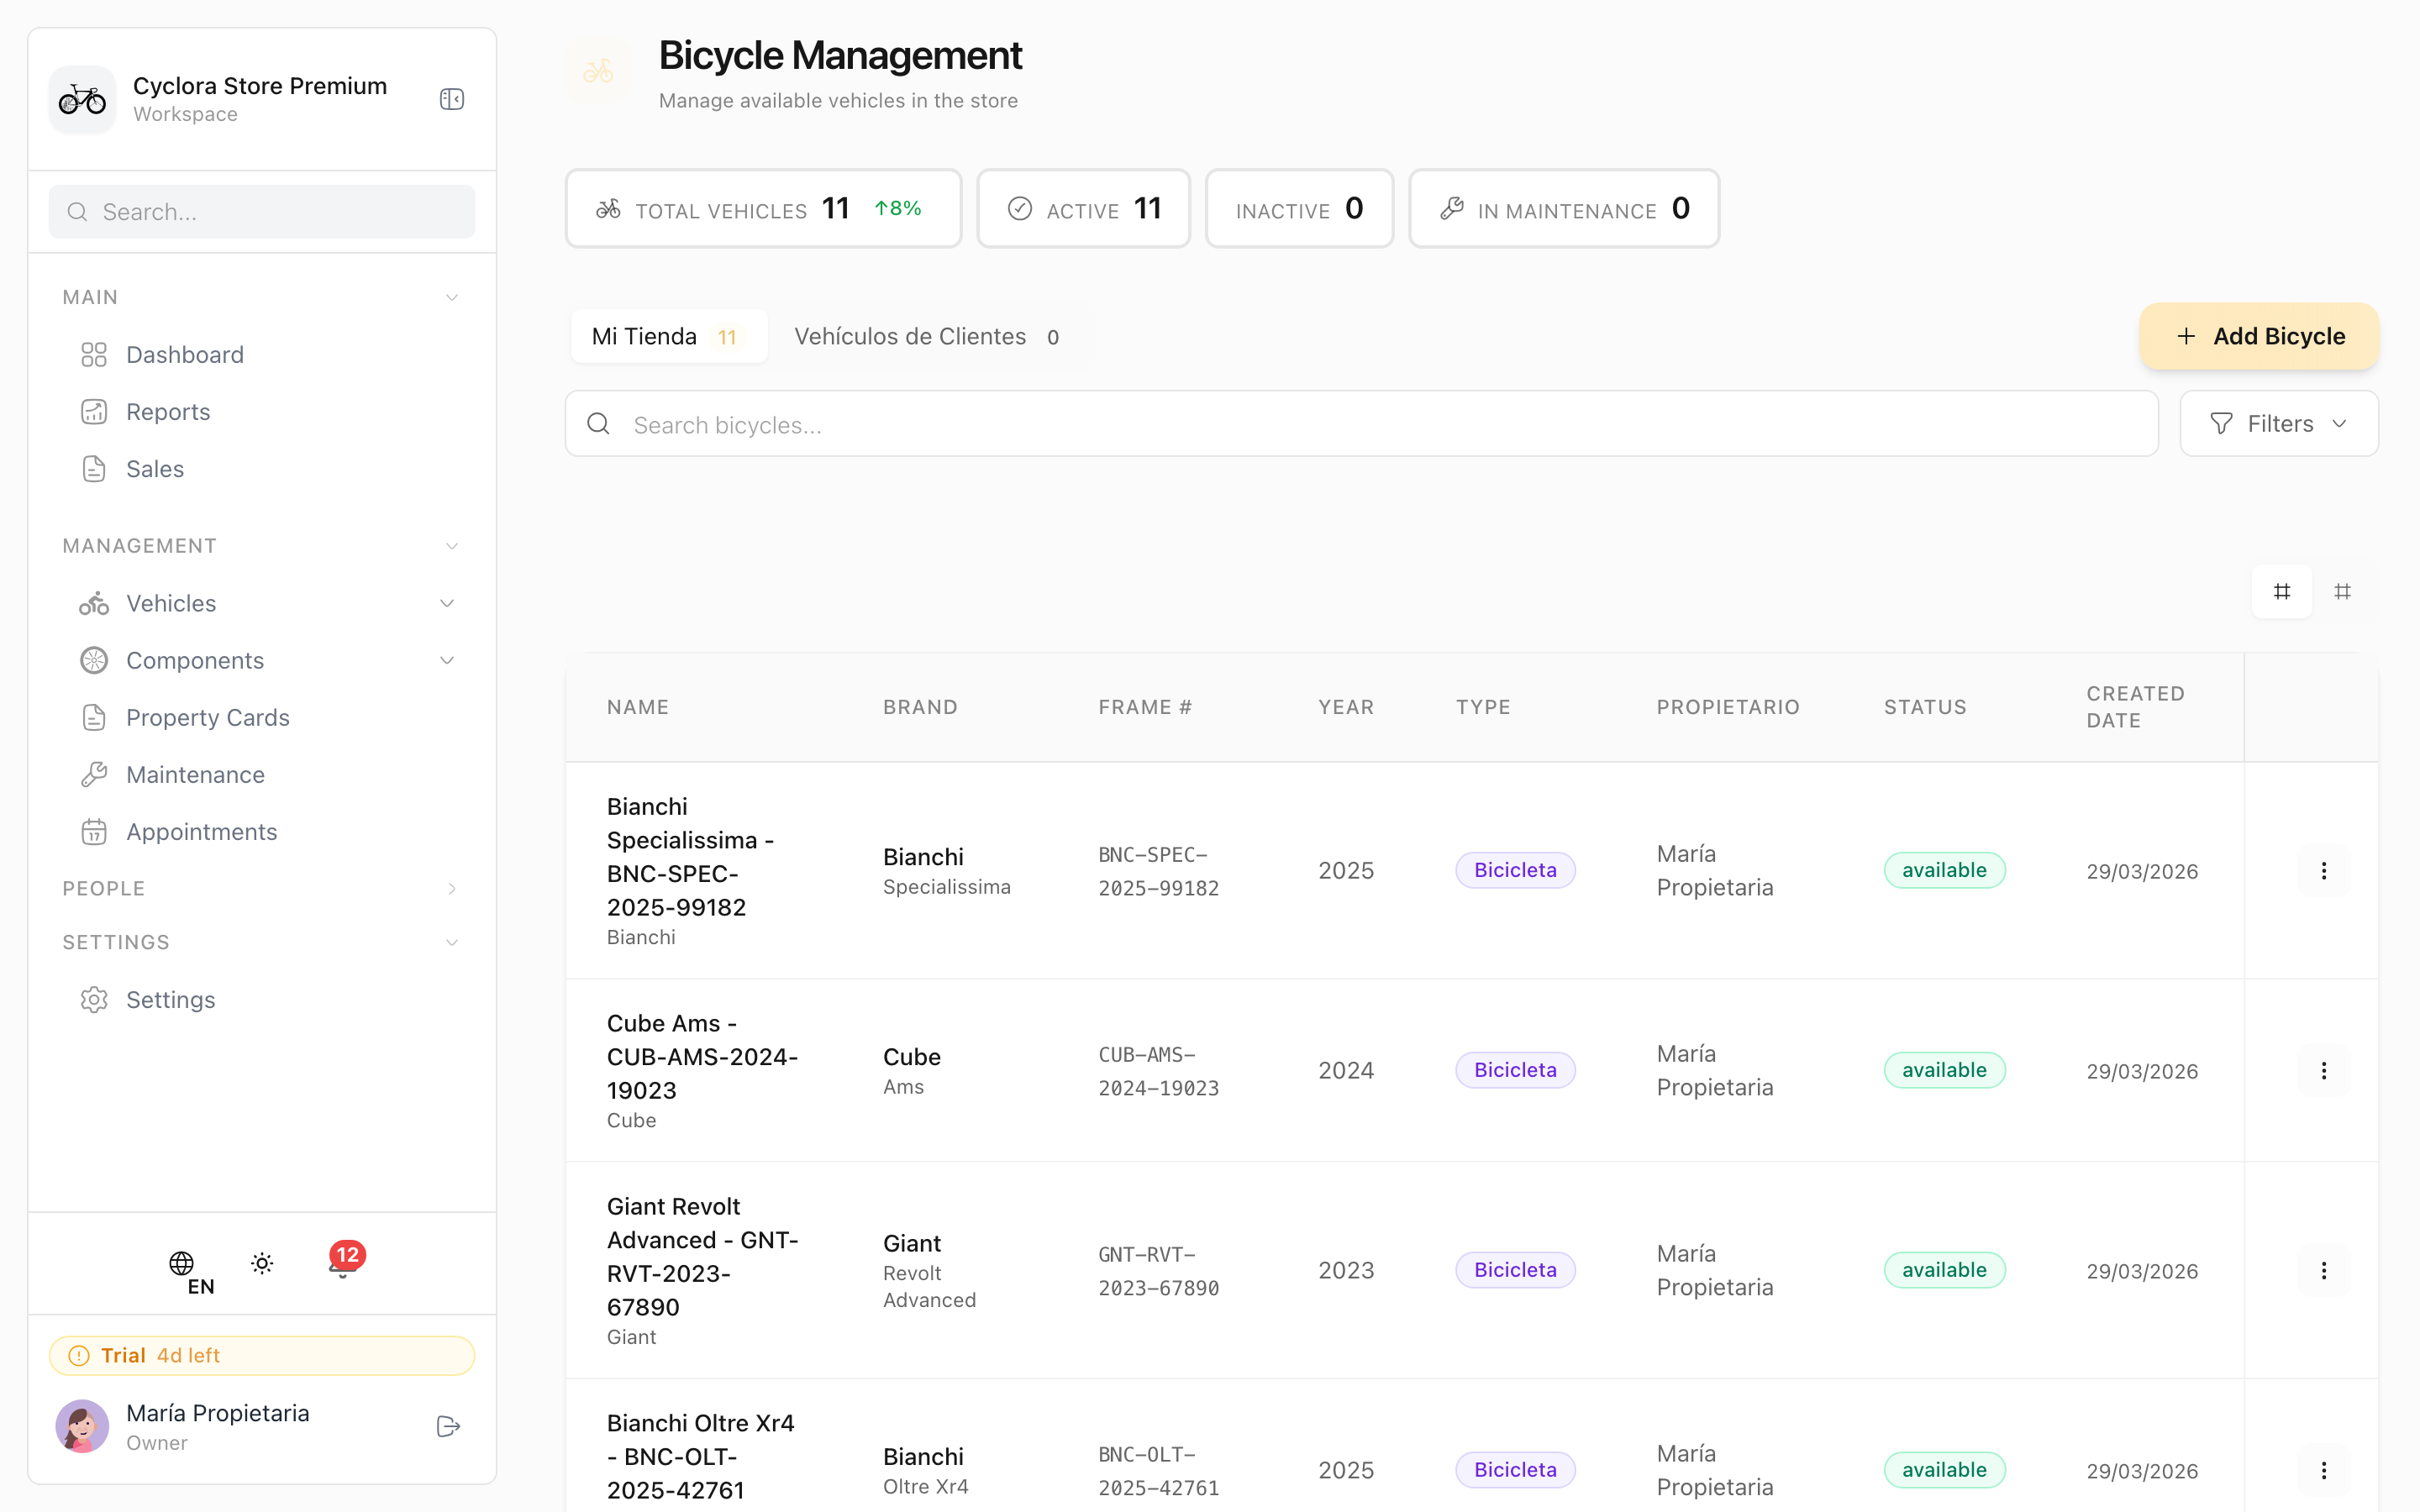Image resolution: width=2420 pixels, height=1512 pixels.
Task: Click the Settings gear icon
Action: [x=94, y=999]
